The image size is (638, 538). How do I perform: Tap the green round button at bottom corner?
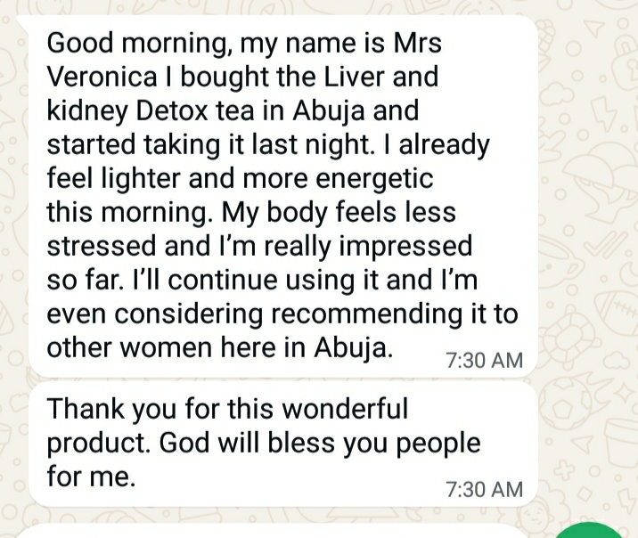[x=589, y=530]
